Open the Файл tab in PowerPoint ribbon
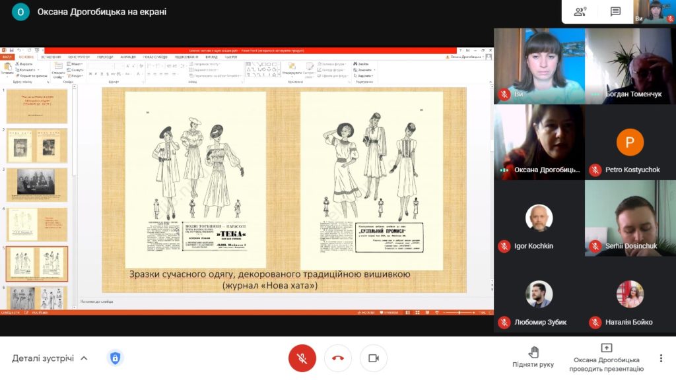The height and width of the screenshot is (380, 676). (x=7, y=57)
